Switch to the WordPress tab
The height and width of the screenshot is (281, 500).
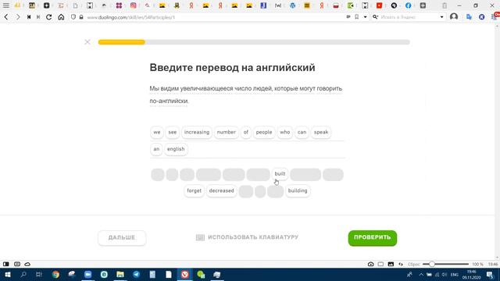point(292,5)
